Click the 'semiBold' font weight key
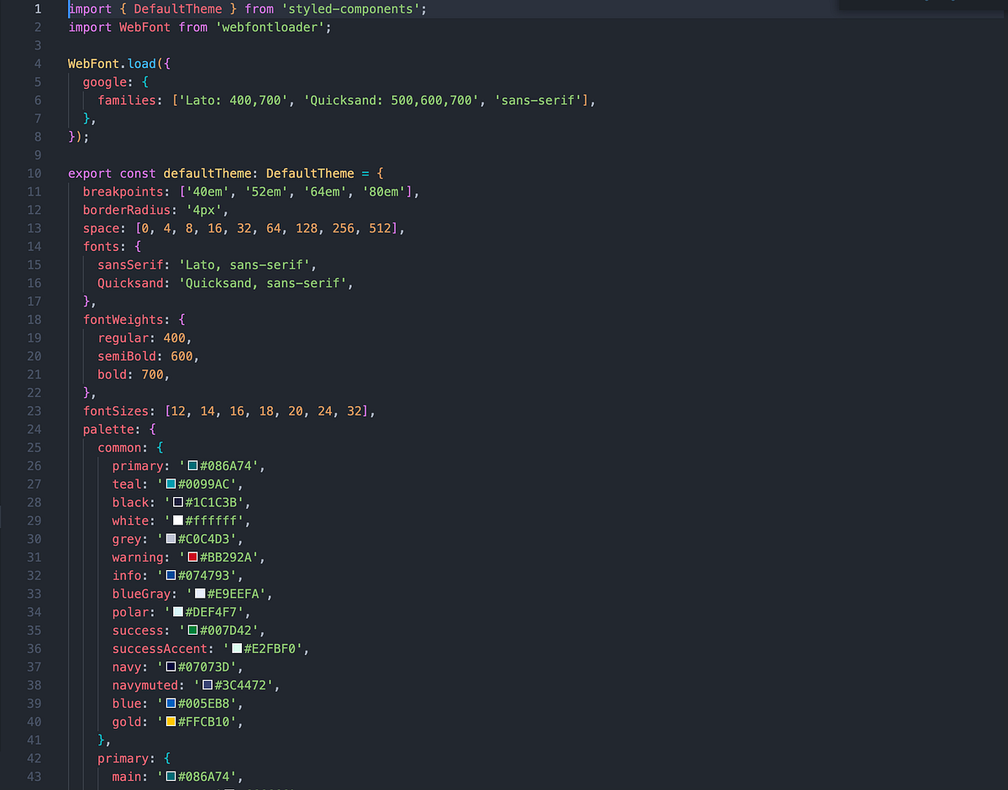 [127, 357]
